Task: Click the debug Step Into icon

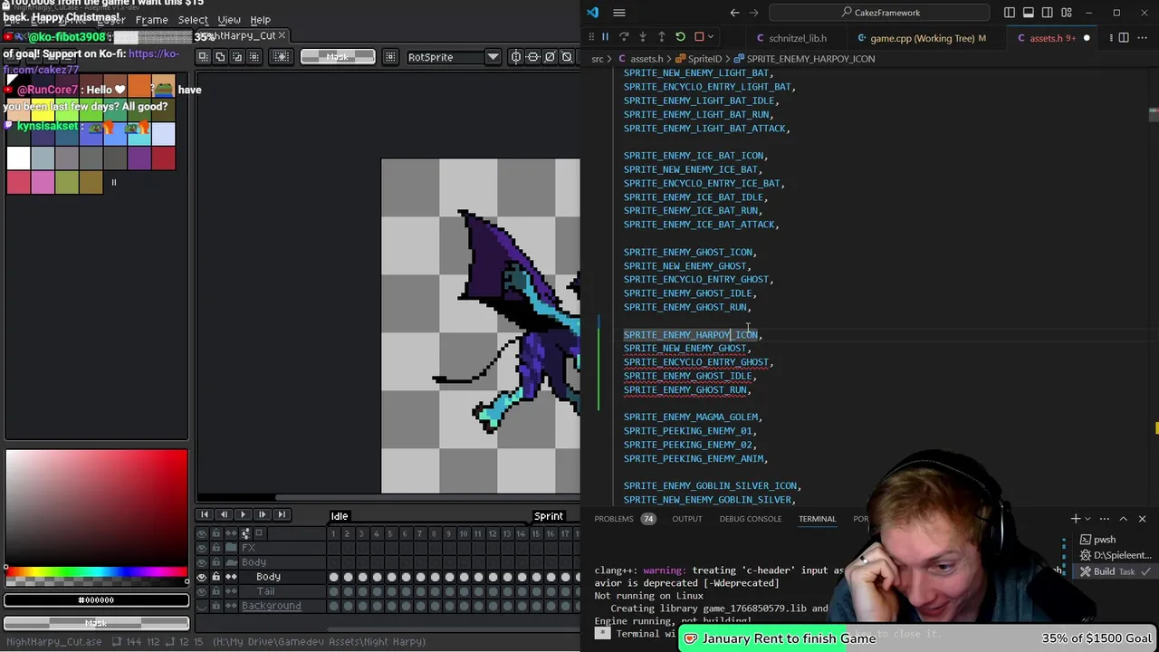Action: 643,37
